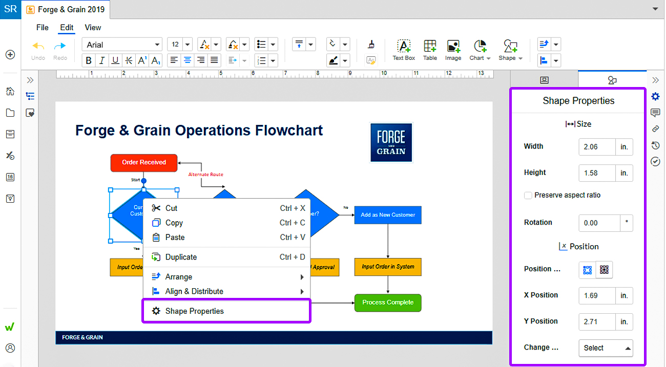Apply superscript formatting
Screen dimensions: 666x367
point(142,60)
